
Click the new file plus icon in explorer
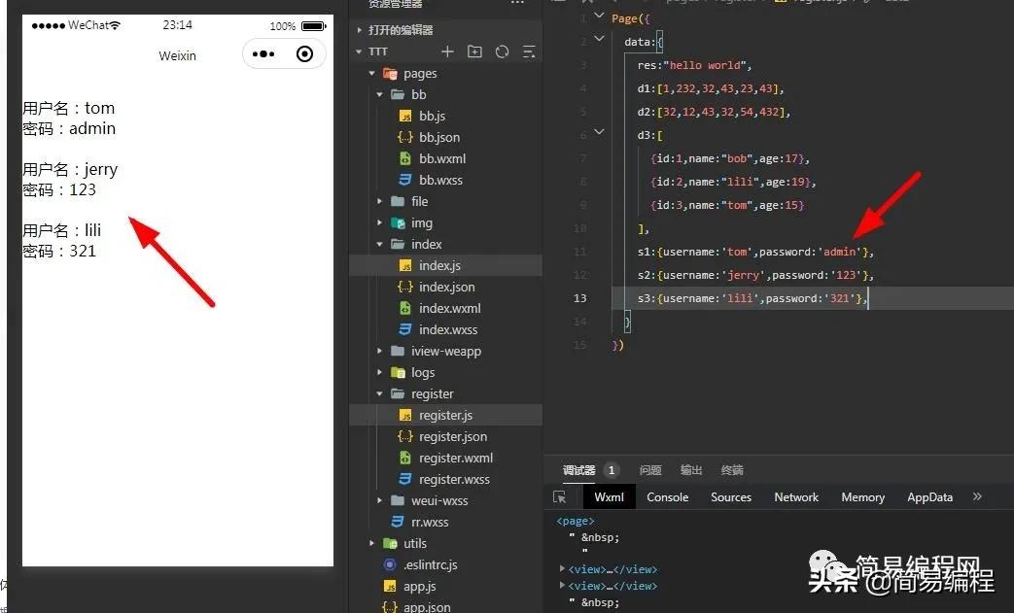click(447, 51)
